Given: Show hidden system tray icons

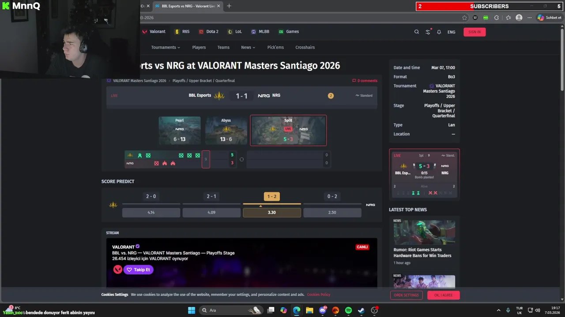Looking at the screenshot, I should pyautogui.click(x=499, y=310).
